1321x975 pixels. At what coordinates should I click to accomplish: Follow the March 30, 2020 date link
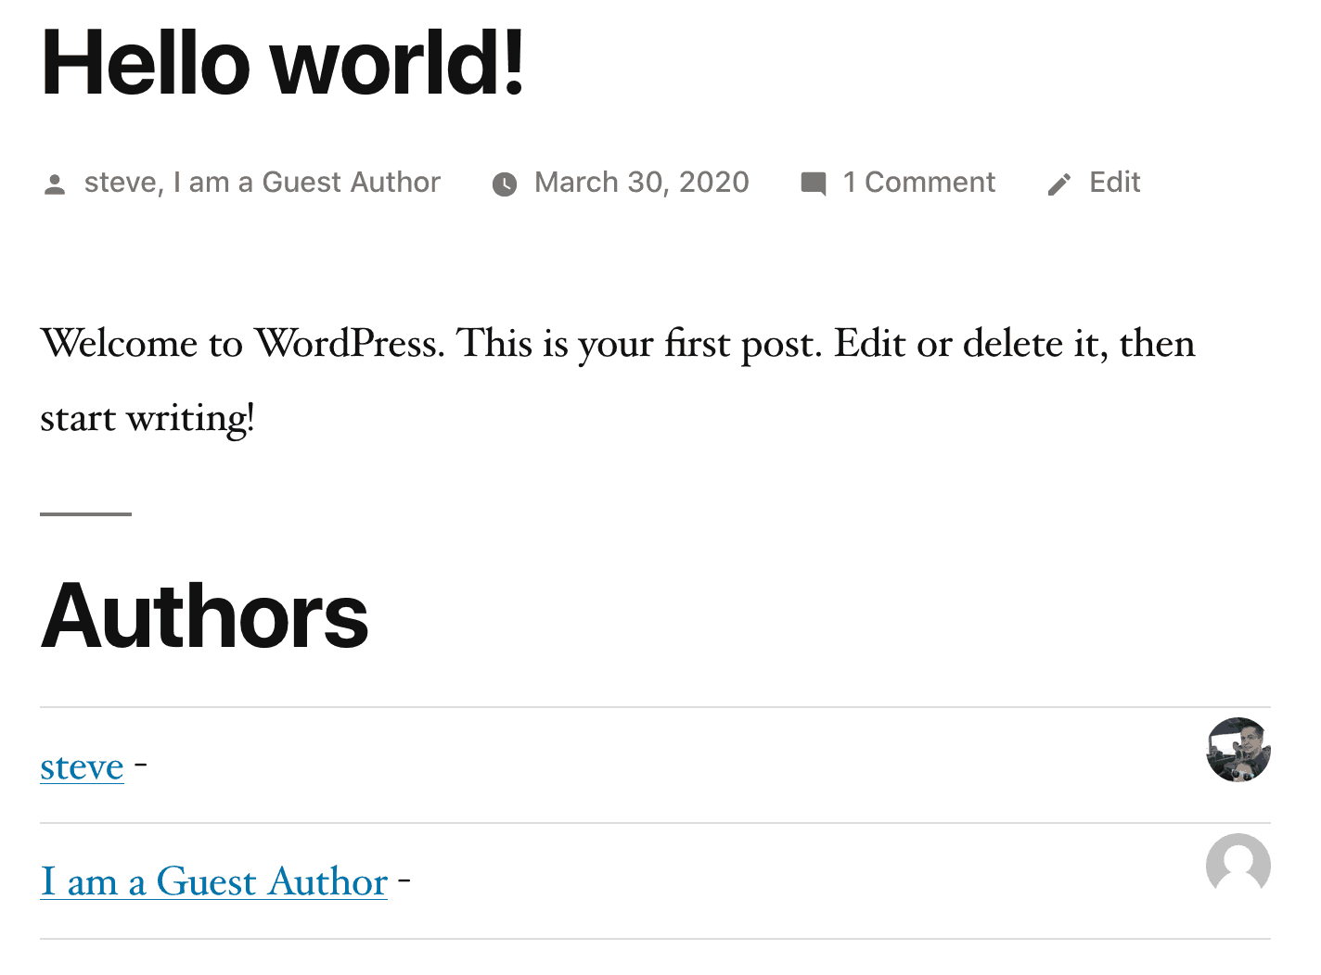pyautogui.click(x=642, y=183)
